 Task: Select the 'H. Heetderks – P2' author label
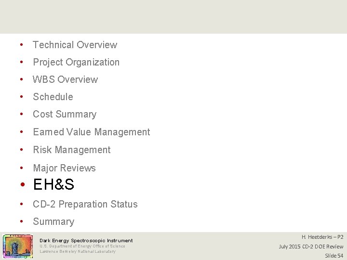(x=322, y=237)
